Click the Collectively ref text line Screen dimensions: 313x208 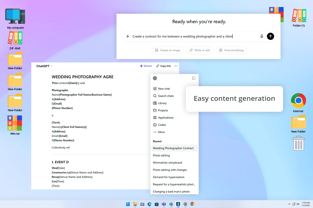click(61, 147)
